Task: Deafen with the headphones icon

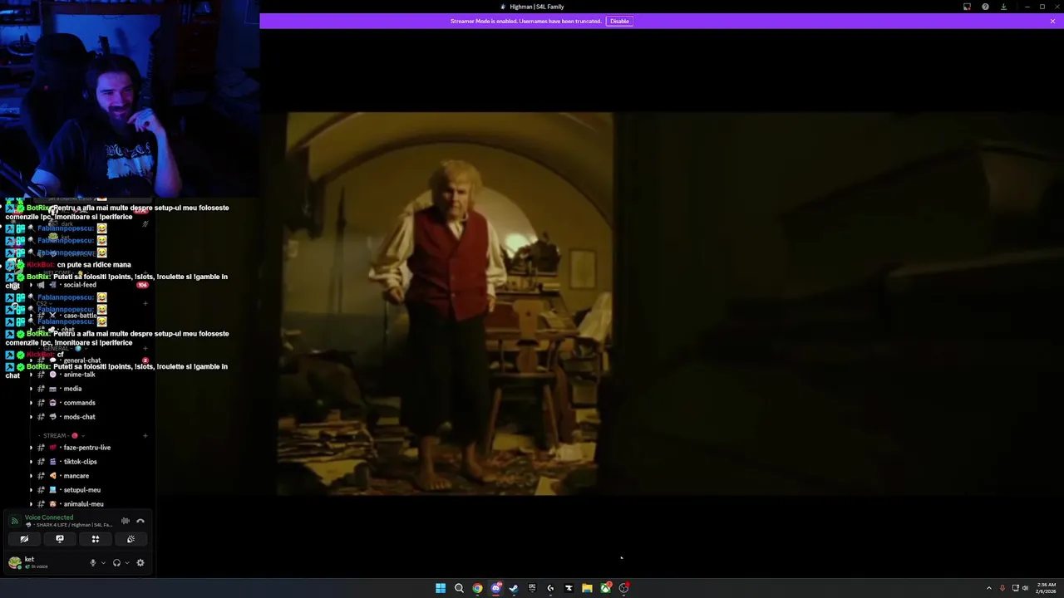Action: [116, 562]
